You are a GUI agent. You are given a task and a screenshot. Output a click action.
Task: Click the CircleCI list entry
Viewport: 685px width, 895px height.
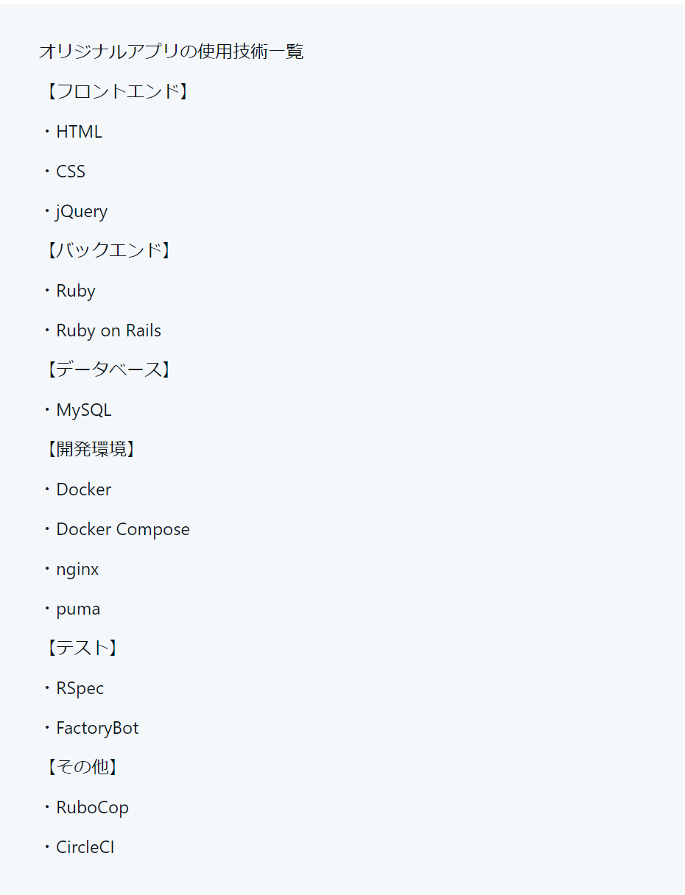tap(85, 847)
